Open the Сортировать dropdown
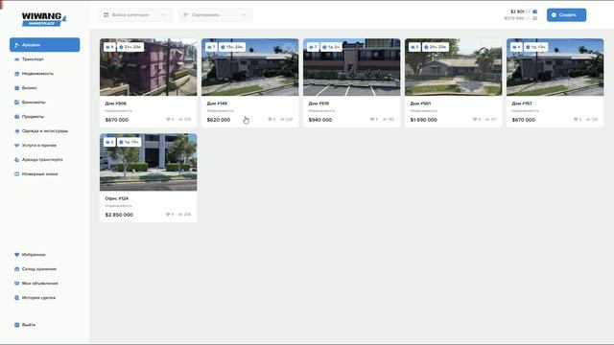Screen dimensions: 614x345 tap(216, 15)
